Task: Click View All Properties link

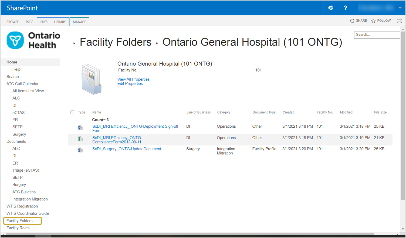Action: pos(133,79)
